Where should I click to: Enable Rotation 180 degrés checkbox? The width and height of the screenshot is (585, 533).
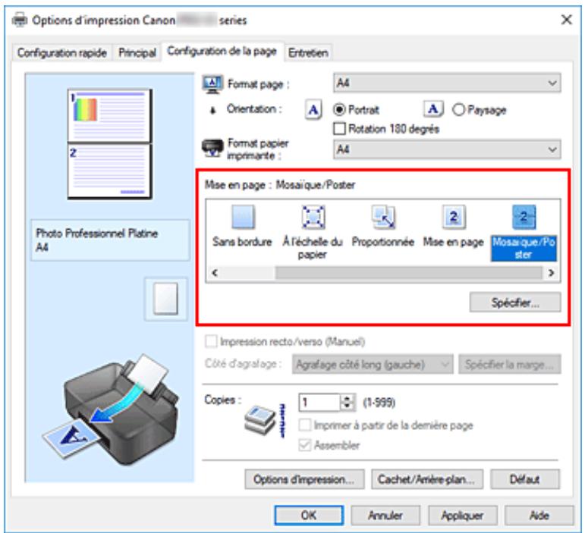point(339,129)
